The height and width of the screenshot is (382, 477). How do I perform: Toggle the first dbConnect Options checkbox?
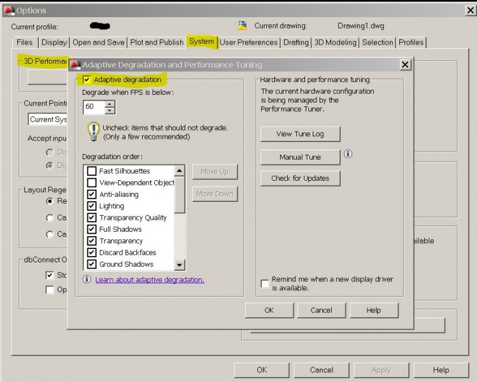(x=49, y=275)
